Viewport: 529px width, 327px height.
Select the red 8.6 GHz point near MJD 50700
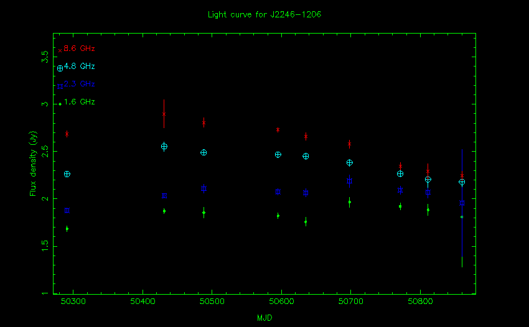350,144
